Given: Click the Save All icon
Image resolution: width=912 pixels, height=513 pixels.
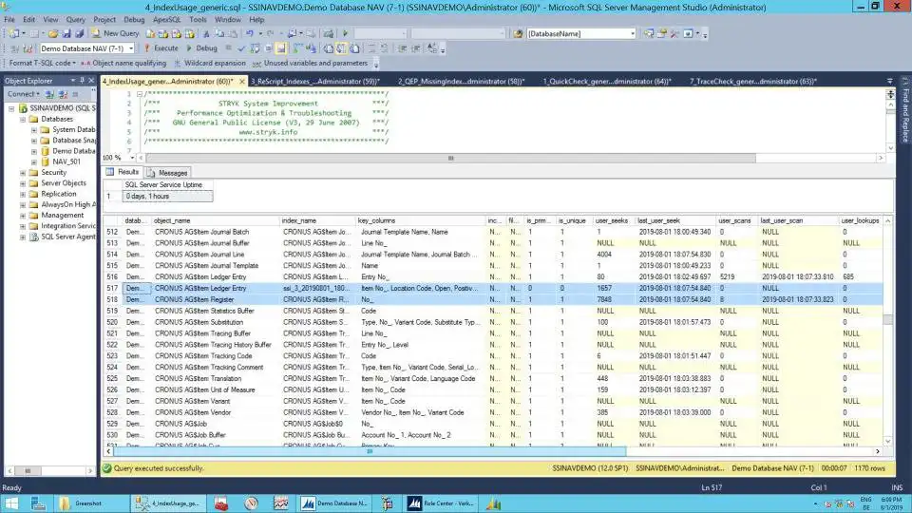Looking at the screenshot, I should point(79,34).
